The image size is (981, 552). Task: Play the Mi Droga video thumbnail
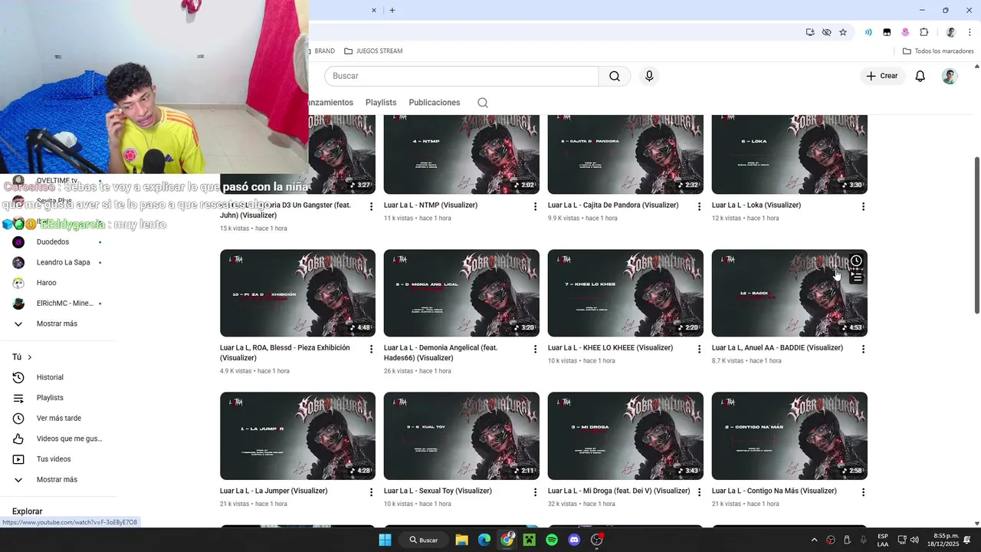point(625,436)
